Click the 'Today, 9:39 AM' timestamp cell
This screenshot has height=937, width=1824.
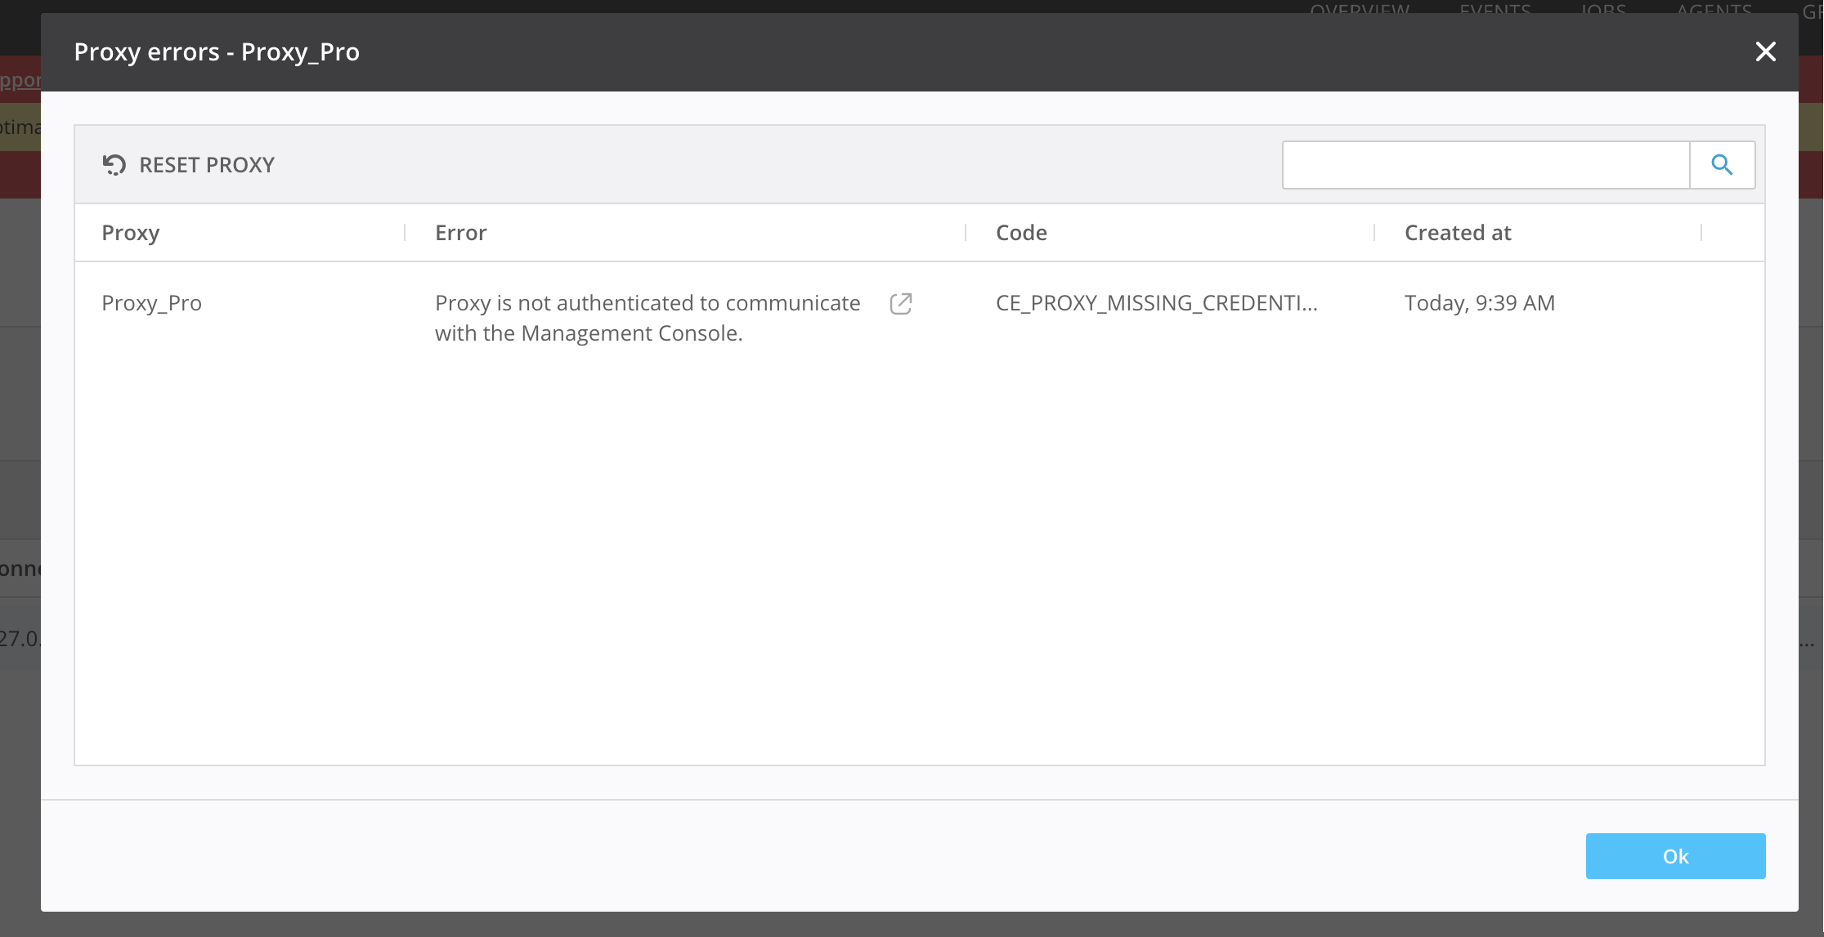1479,303
